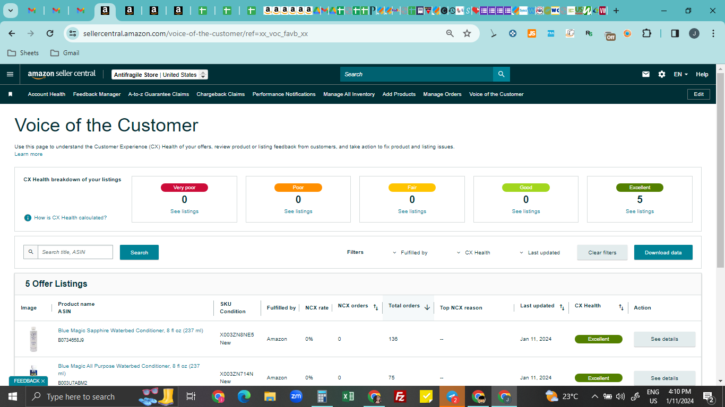Image resolution: width=725 pixels, height=407 pixels.
Task: Open the Chrome side panel icon
Action: click(675, 33)
